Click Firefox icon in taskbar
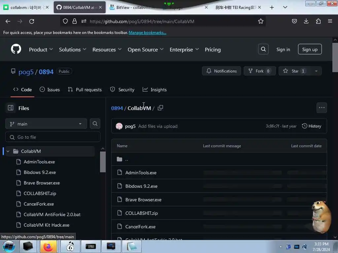 click(x=48, y=246)
